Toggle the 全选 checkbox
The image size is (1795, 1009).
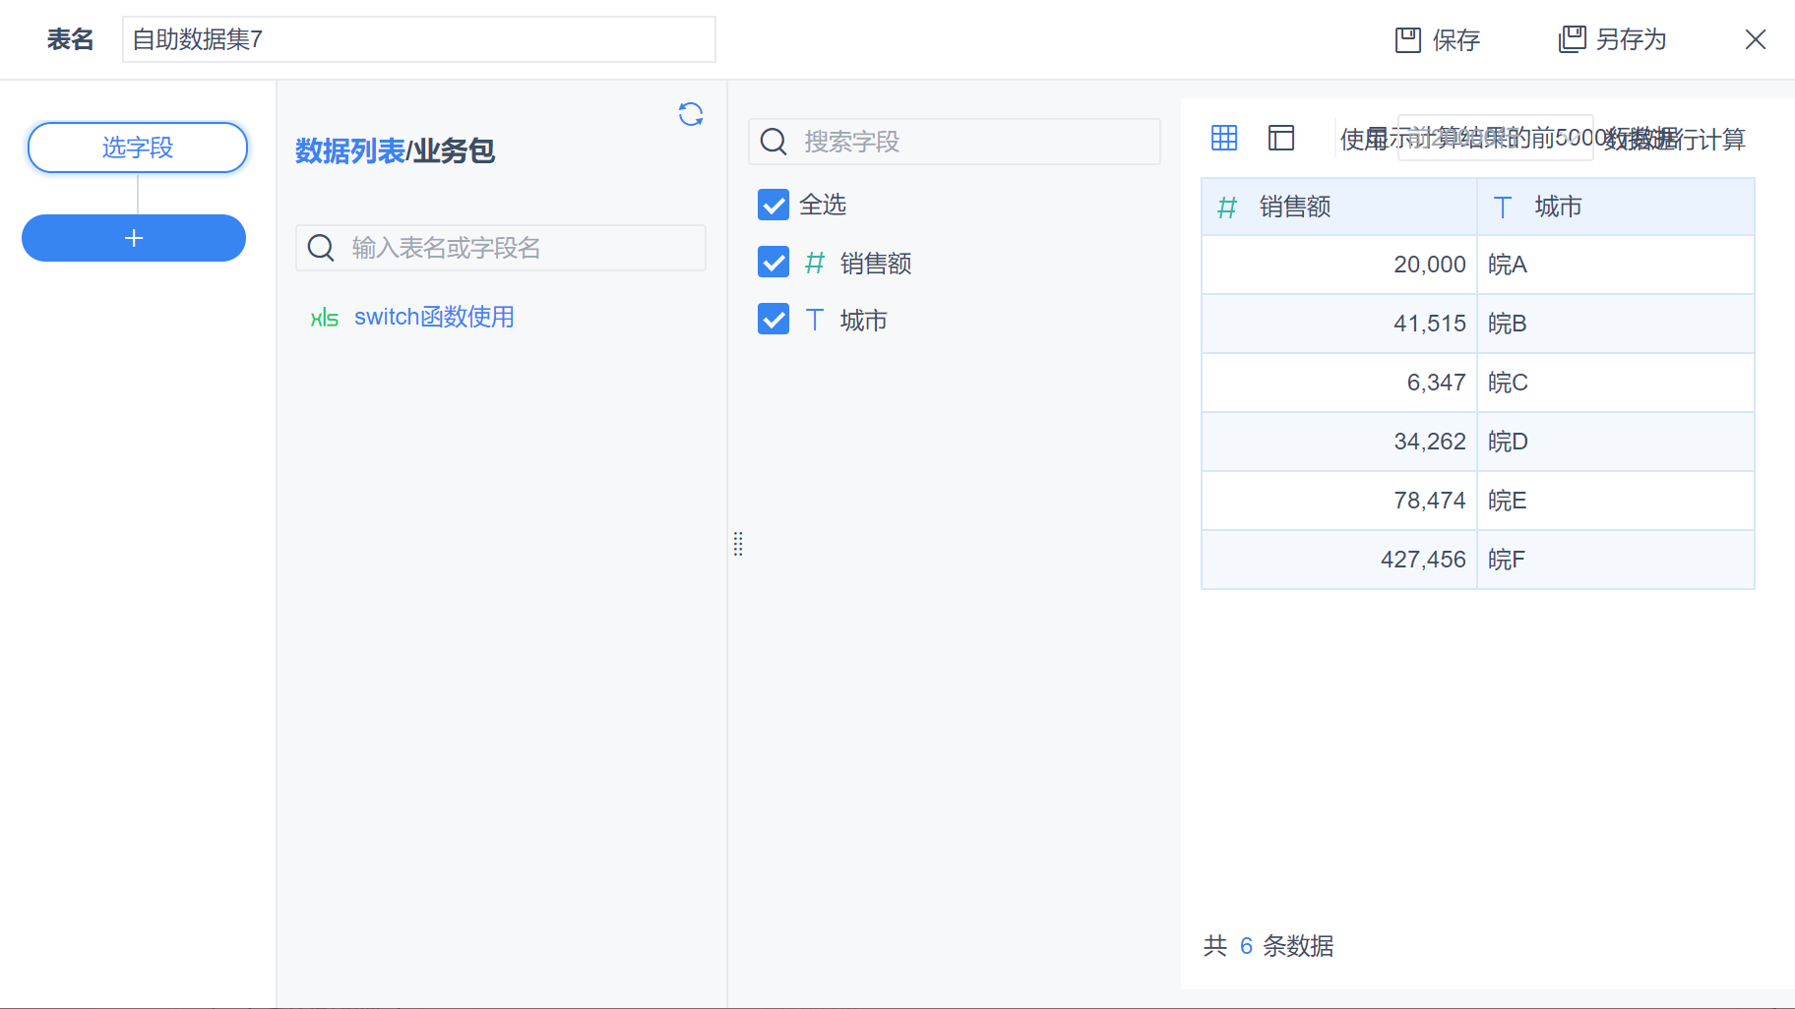(774, 205)
